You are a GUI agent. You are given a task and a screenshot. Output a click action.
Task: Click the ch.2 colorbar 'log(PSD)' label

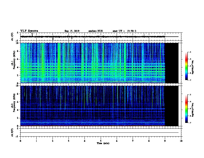pyautogui.click(x=193, y=110)
